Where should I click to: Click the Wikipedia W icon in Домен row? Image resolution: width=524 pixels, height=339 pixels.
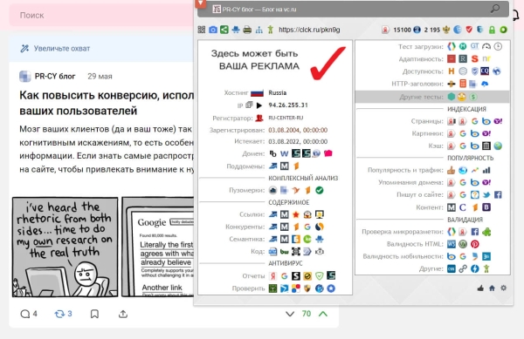coord(285,153)
